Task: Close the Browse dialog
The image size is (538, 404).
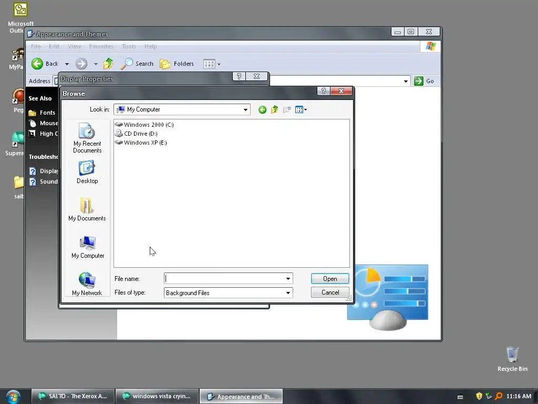Action: point(341,91)
